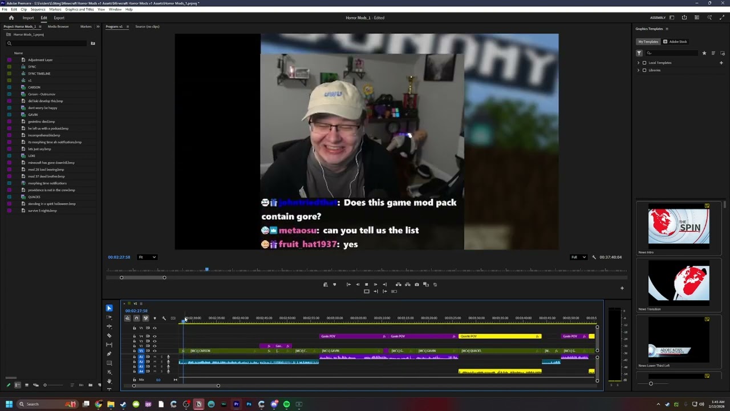This screenshot has width=730, height=411.
Task: Adjust Project panel thumbnail zoom slider
Action: [x=45, y=385]
